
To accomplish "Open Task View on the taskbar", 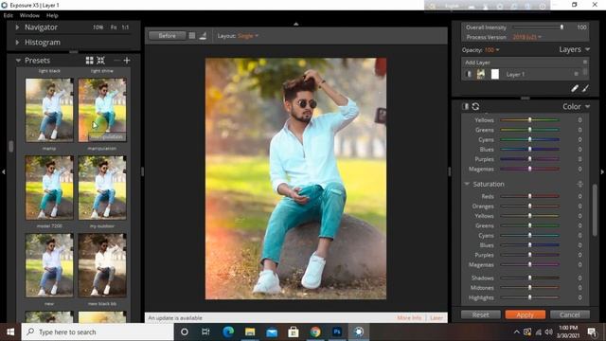I will coord(205,332).
